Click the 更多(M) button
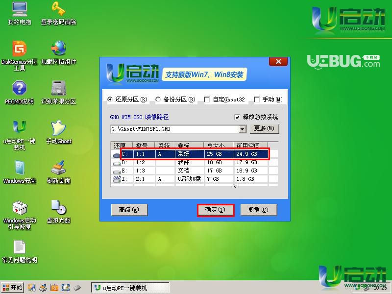 point(264,129)
